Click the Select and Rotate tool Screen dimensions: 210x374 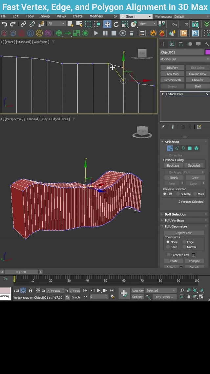(x=116, y=24)
